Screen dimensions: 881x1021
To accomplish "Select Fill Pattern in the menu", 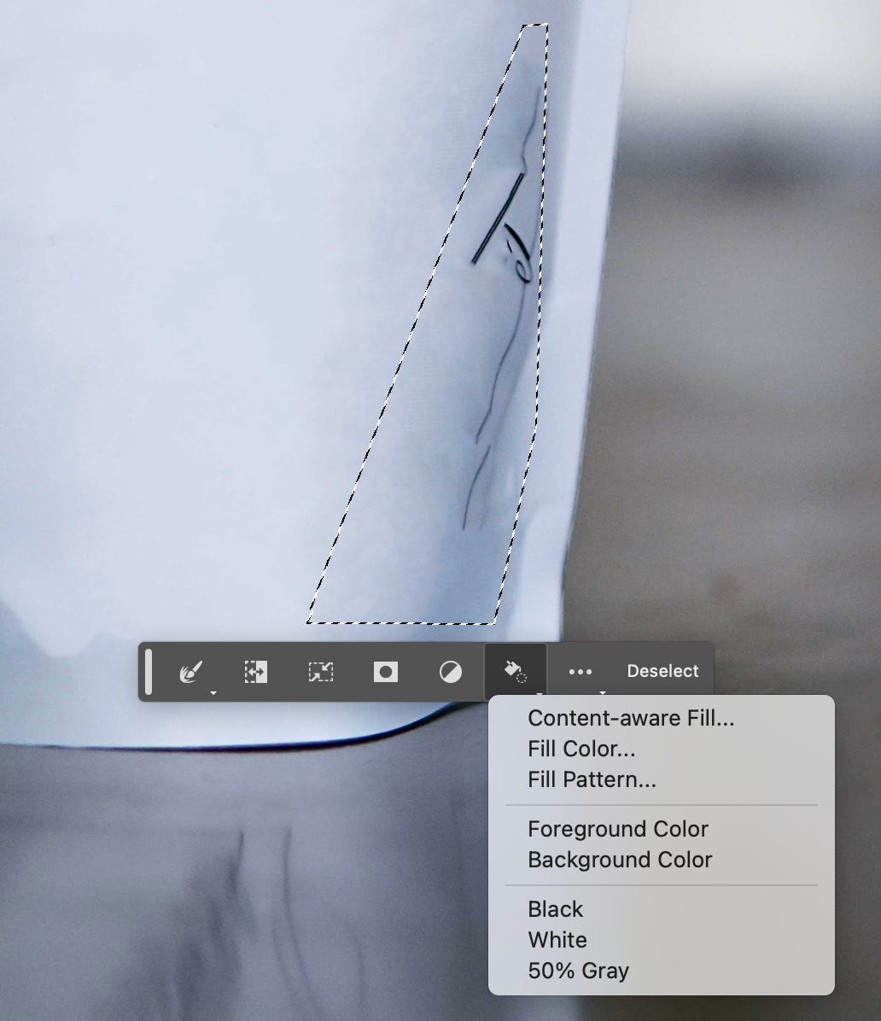I will [592, 779].
